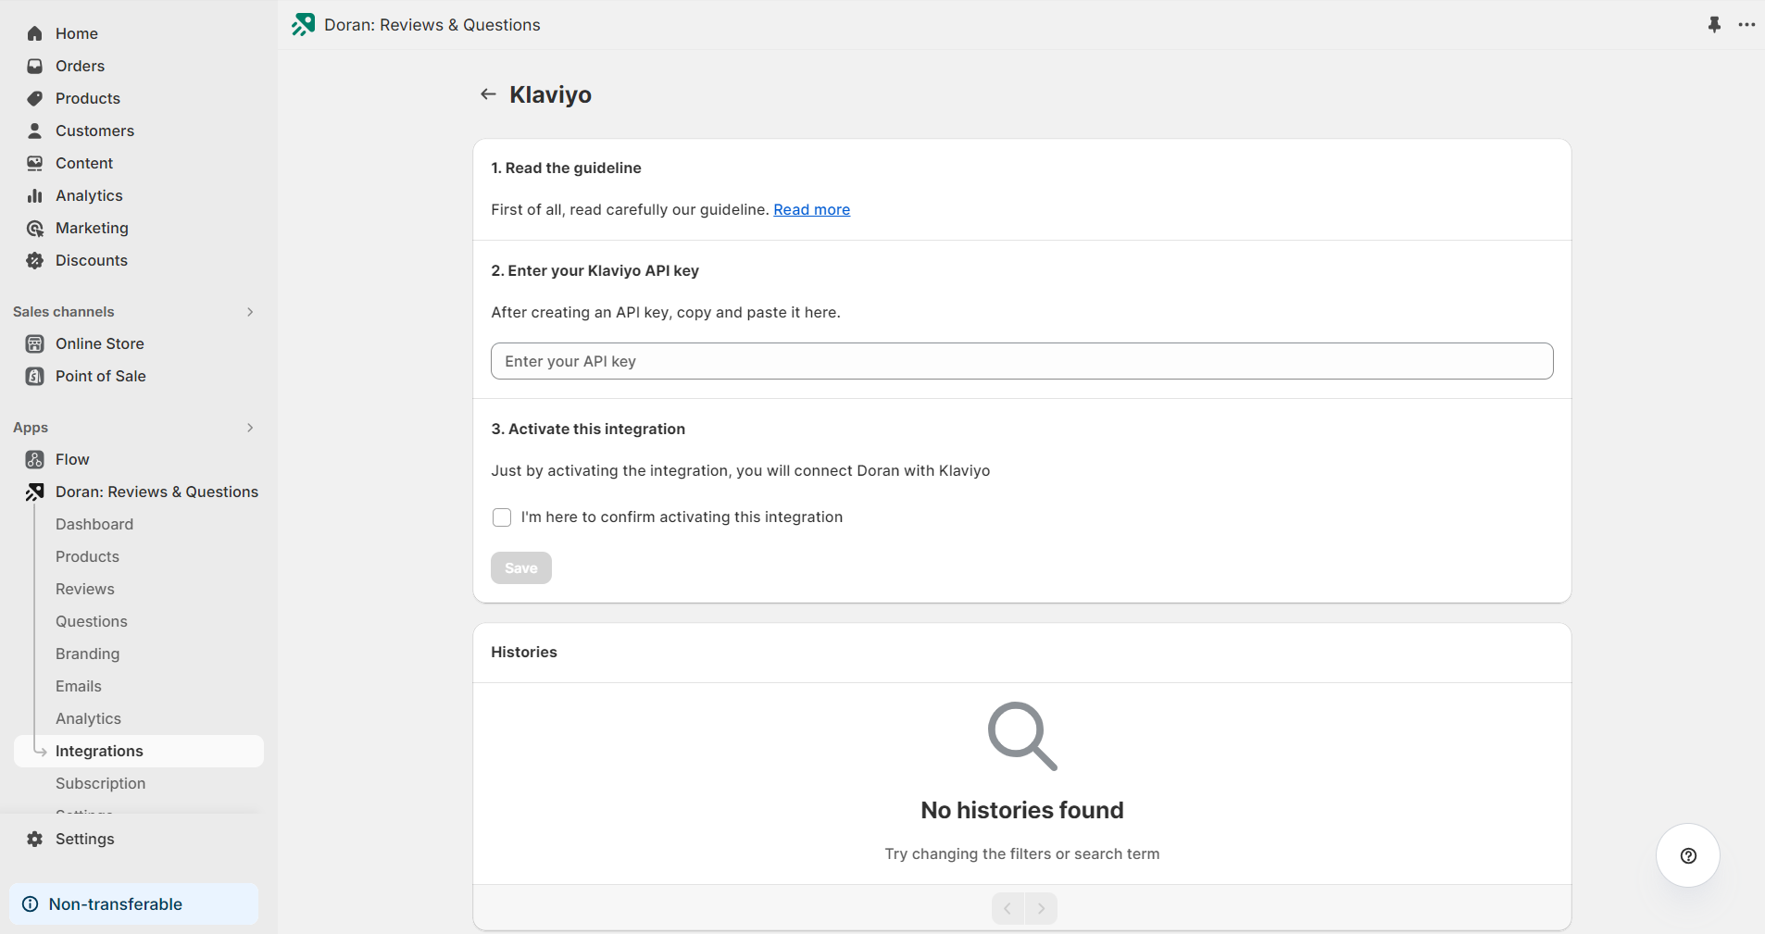Open Doran Products submenu item
The width and height of the screenshot is (1765, 934).
[87, 556]
